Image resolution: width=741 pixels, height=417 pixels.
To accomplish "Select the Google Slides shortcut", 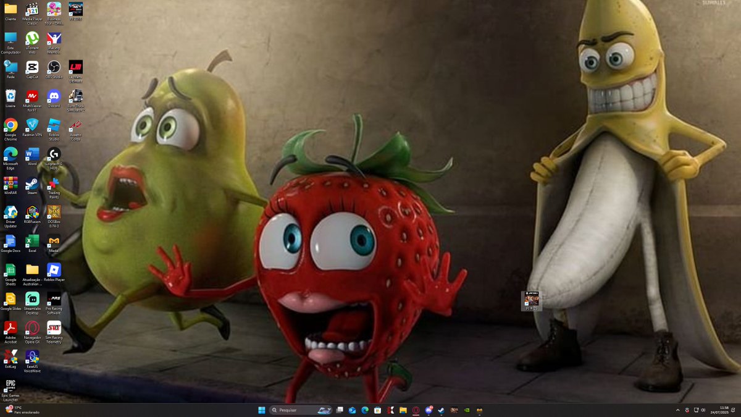I will [10, 302].
